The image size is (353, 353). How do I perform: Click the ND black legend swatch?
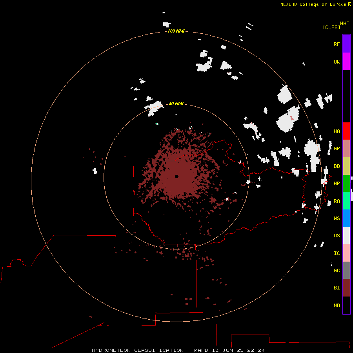point(346,305)
